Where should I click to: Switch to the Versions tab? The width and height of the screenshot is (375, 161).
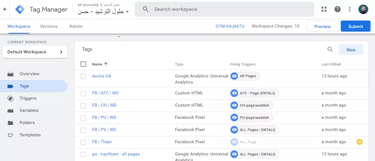click(49, 27)
